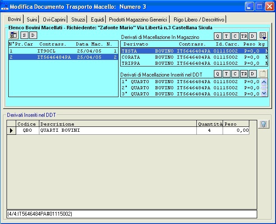
Task: Select CORATA derivative row
Action: [194, 57]
